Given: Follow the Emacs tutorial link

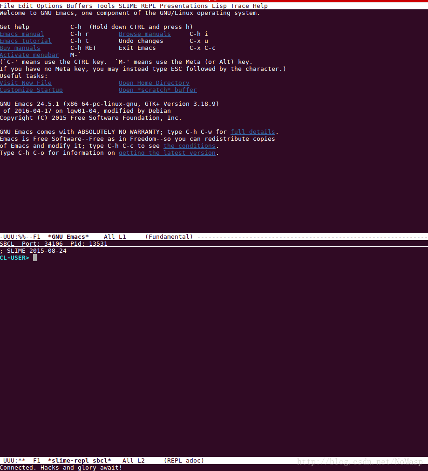Looking at the screenshot, I should pyautogui.click(x=26, y=41).
